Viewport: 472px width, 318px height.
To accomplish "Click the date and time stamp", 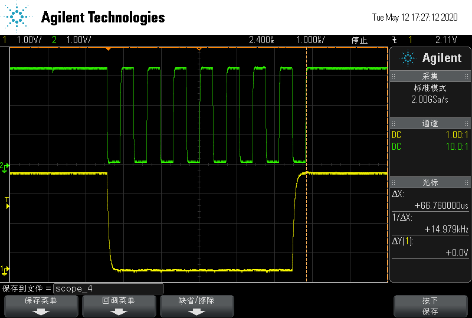I will (415, 18).
